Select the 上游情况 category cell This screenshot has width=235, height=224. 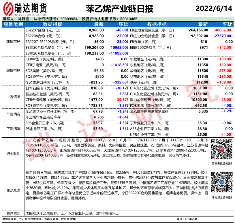pyautogui.click(x=13, y=97)
